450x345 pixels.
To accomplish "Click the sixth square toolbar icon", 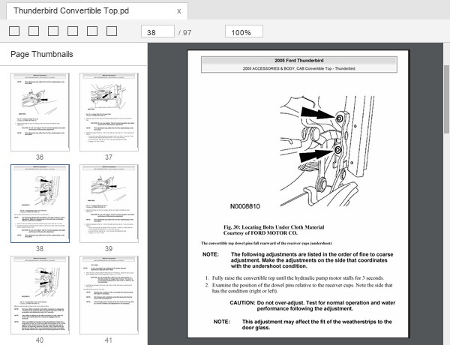I will coord(112,31).
